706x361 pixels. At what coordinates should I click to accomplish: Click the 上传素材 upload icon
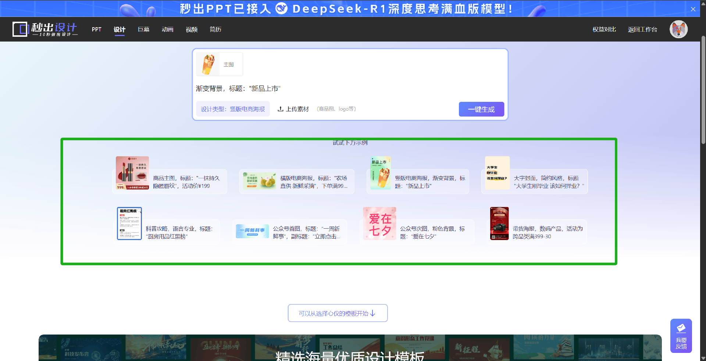(280, 109)
